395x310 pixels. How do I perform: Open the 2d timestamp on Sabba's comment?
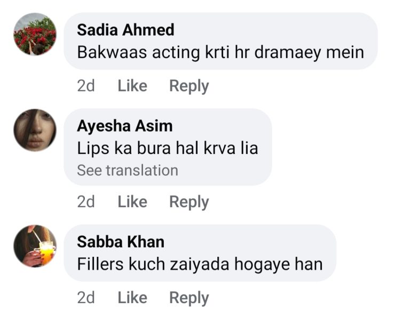86,298
